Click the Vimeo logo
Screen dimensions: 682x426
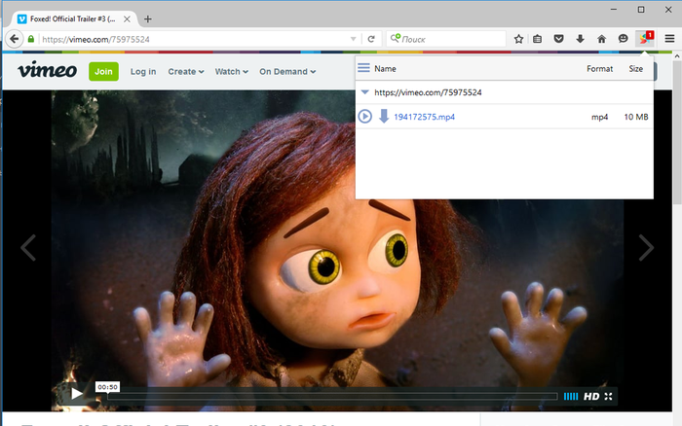(48, 70)
